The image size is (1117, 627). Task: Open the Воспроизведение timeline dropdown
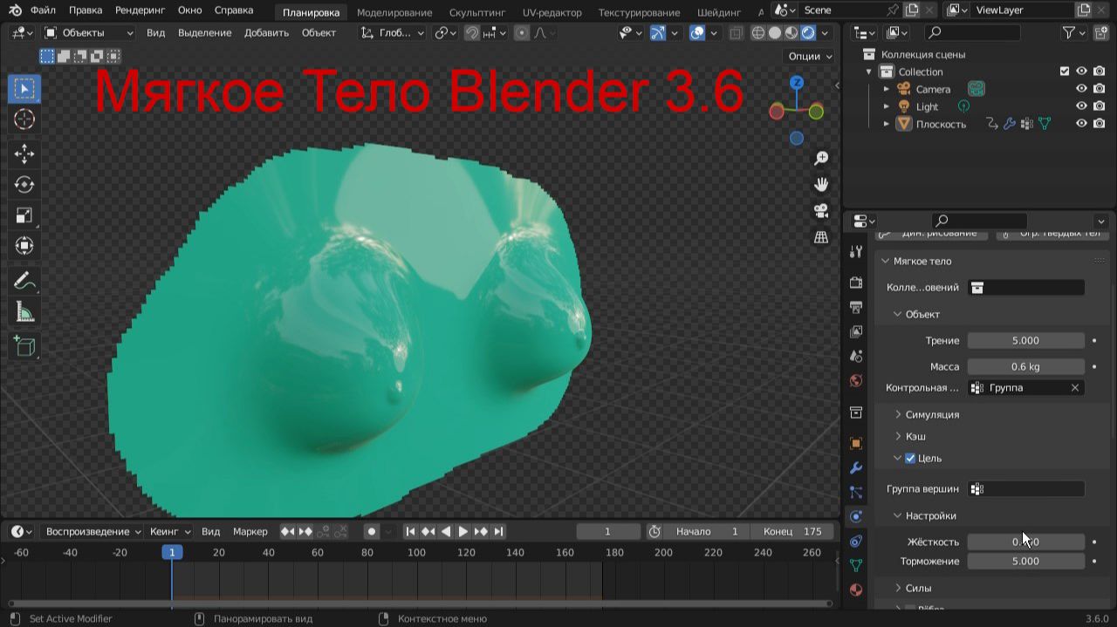click(x=93, y=531)
